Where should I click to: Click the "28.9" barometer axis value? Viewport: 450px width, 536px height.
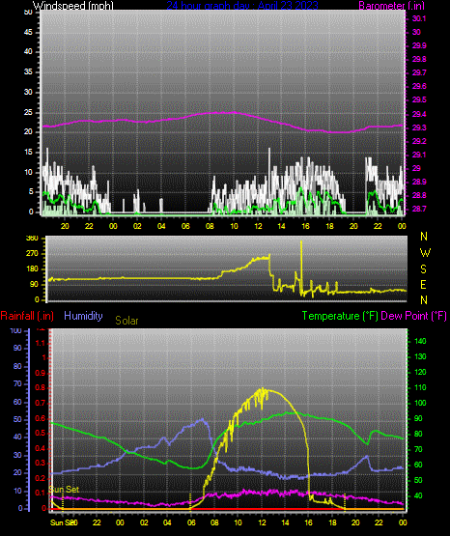click(419, 182)
